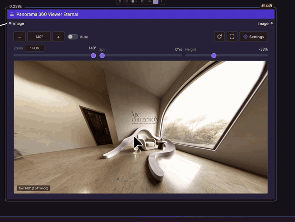Decrease FOV with the minus button

tap(20, 37)
